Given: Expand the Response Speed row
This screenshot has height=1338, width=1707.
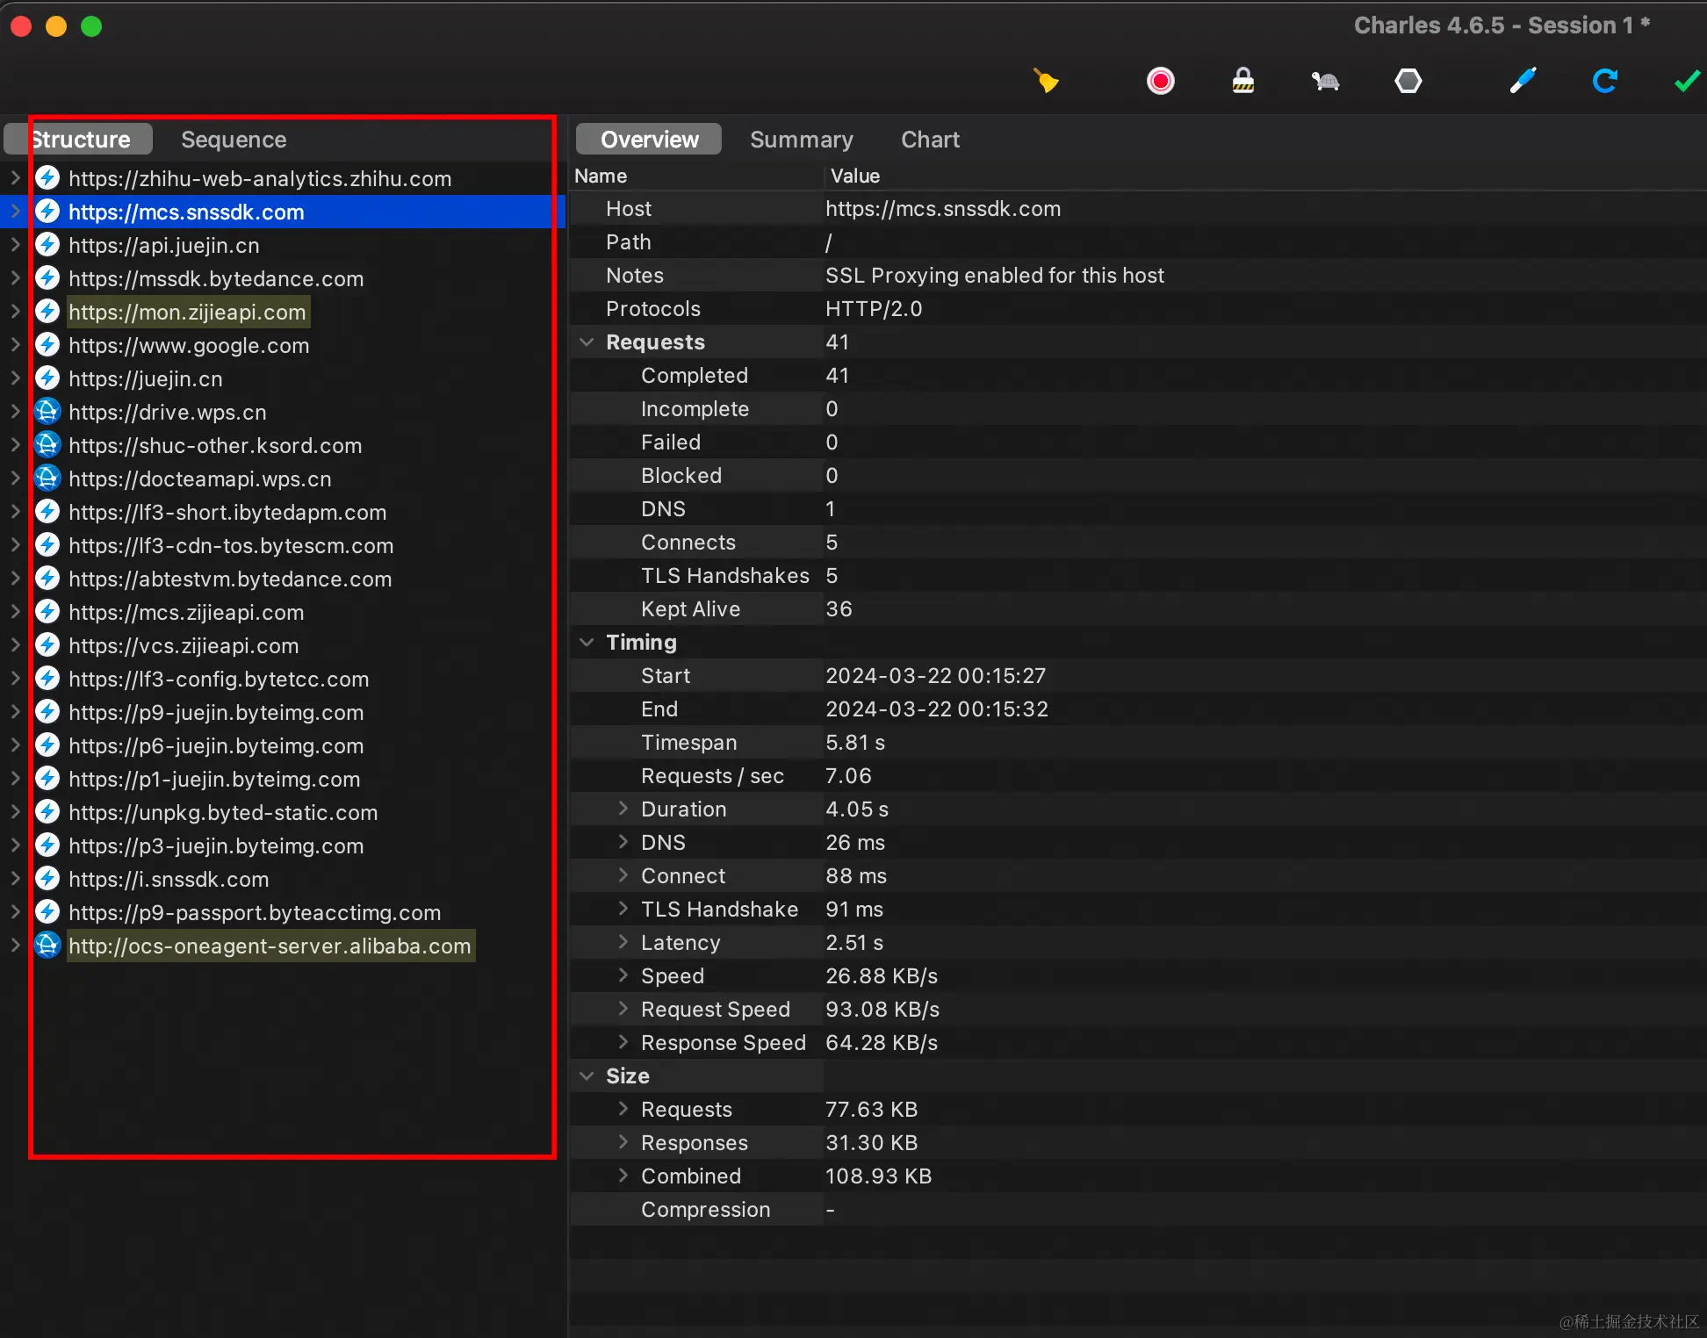Looking at the screenshot, I should point(623,1042).
